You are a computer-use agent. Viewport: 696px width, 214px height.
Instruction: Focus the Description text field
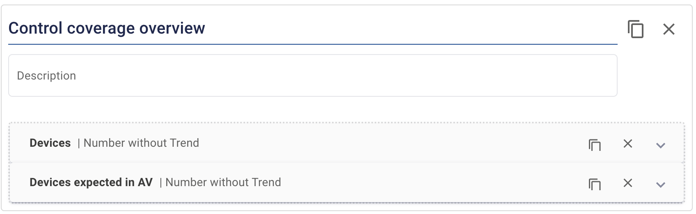(x=313, y=75)
